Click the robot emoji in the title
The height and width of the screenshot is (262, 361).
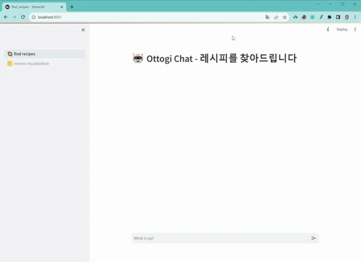click(x=138, y=58)
